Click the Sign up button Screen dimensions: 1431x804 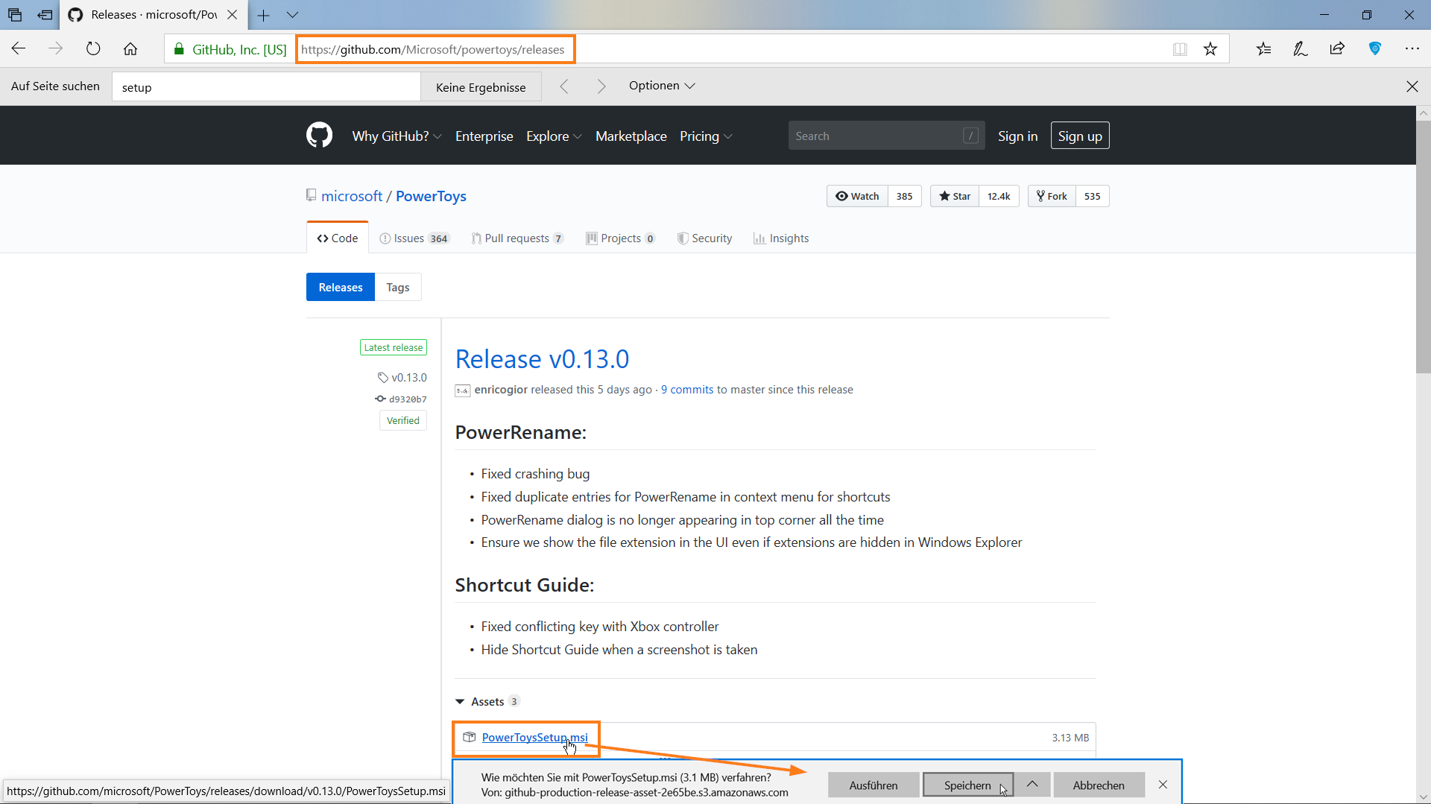(1080, 136)
